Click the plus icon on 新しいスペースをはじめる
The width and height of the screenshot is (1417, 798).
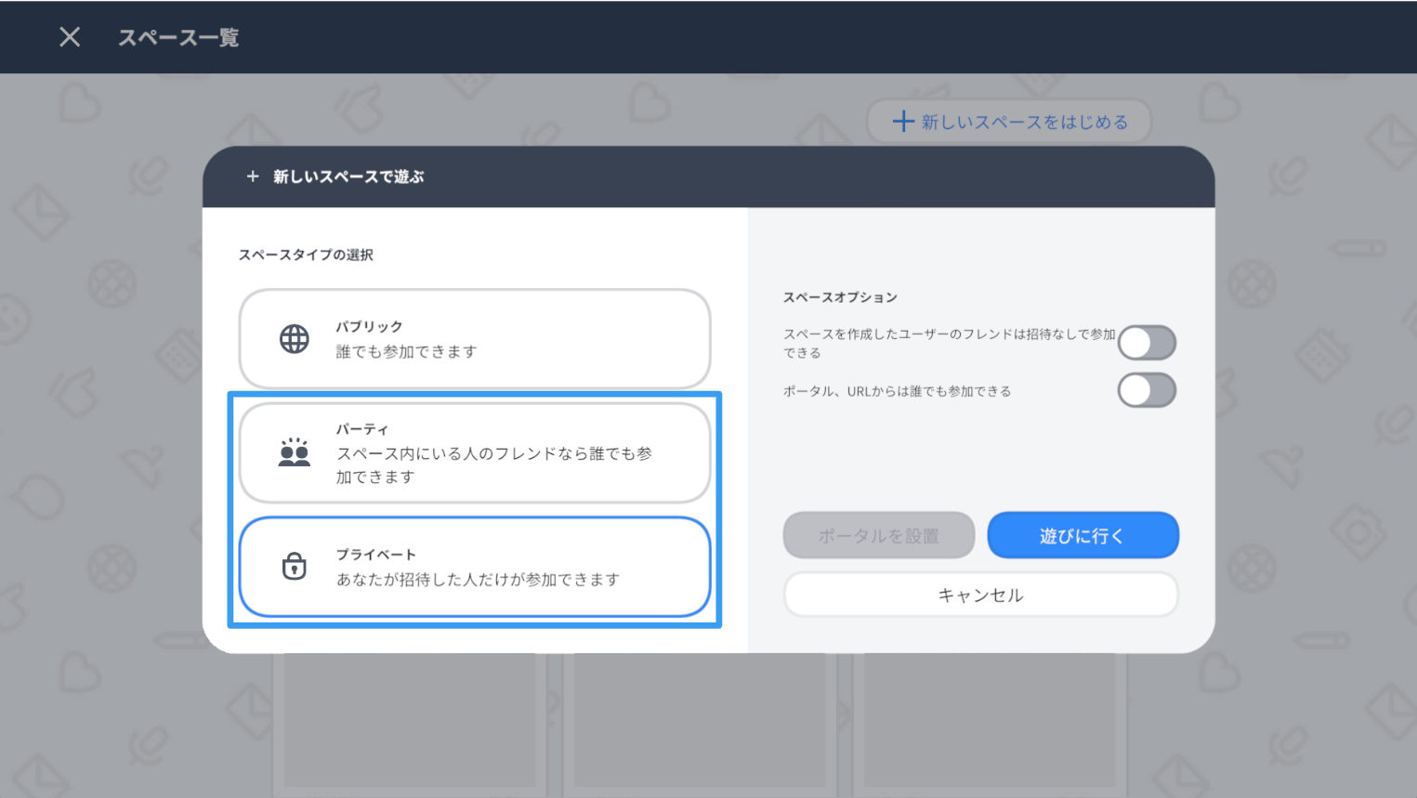pos(902,122)
